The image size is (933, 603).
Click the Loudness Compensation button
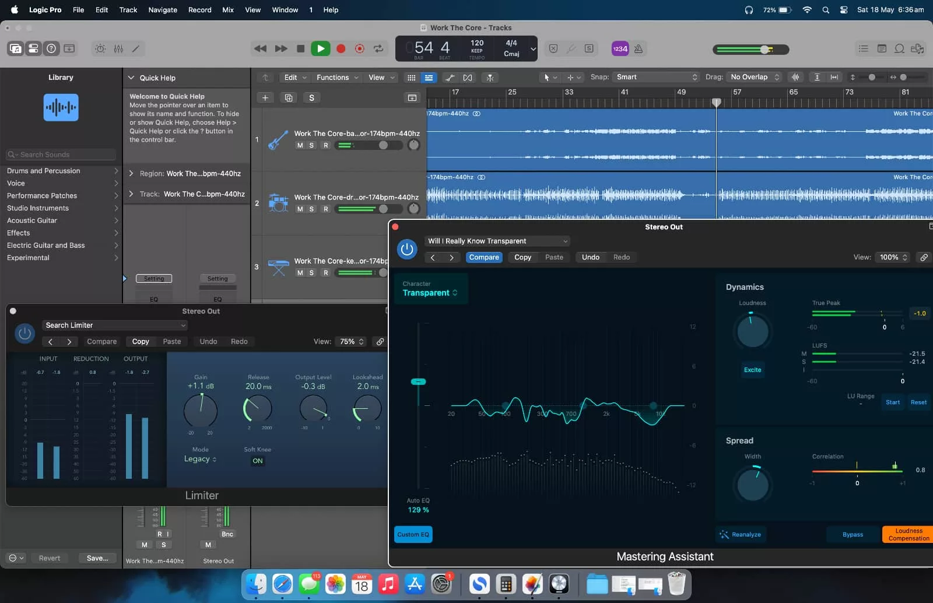pos(908,534)
